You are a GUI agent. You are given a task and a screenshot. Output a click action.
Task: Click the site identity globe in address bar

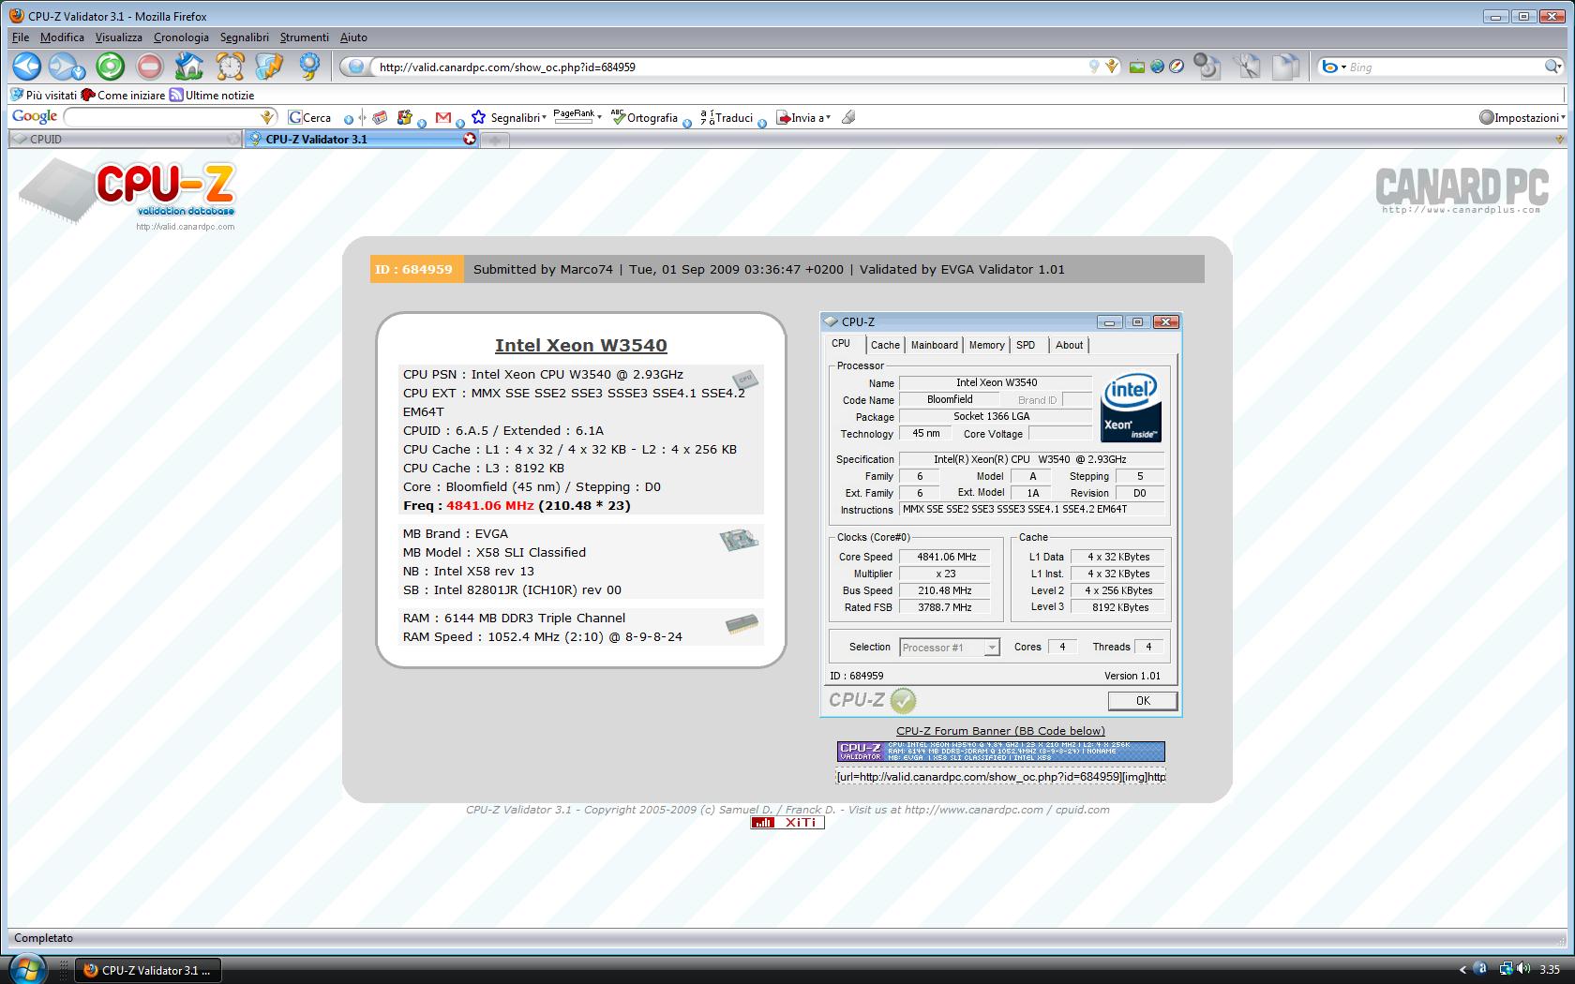(355, 67)
